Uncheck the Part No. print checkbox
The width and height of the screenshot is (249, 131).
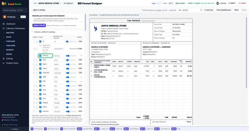[x=40, y=56]
